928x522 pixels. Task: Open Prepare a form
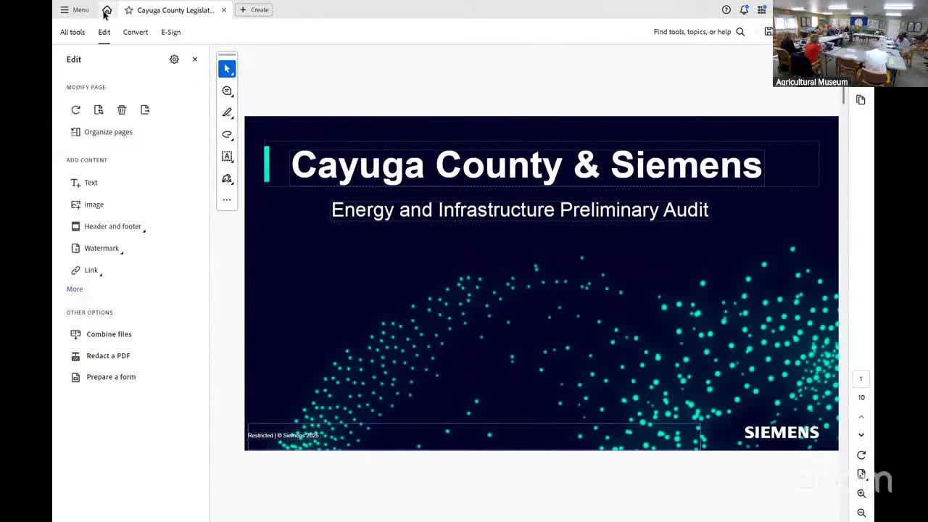103,377
